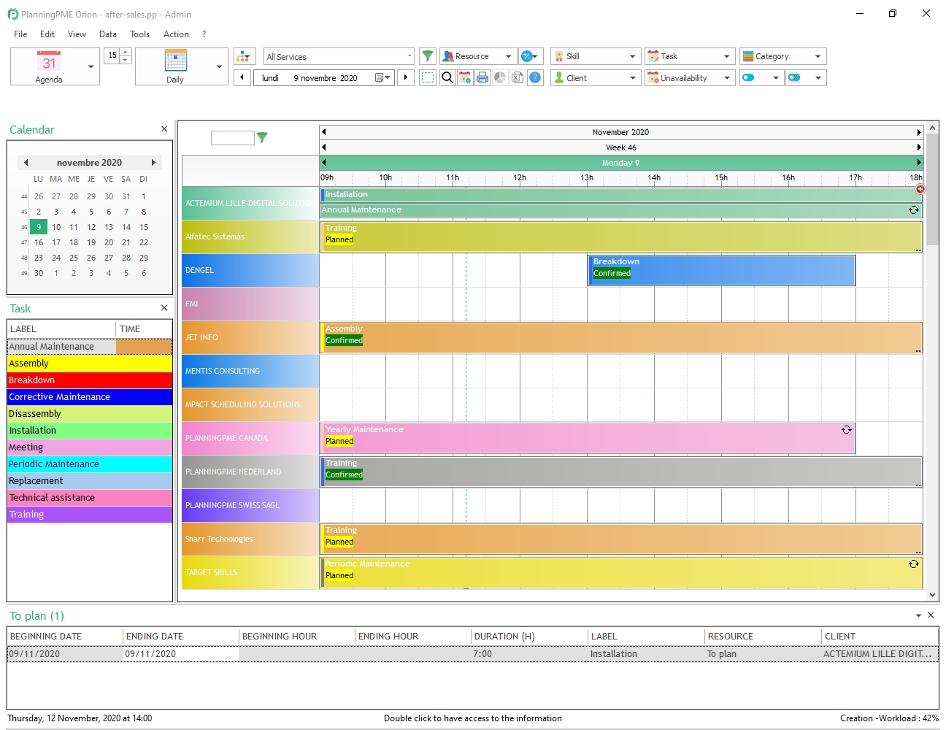Expand the Daily view dropdown arrow

(x=220, y=66)
